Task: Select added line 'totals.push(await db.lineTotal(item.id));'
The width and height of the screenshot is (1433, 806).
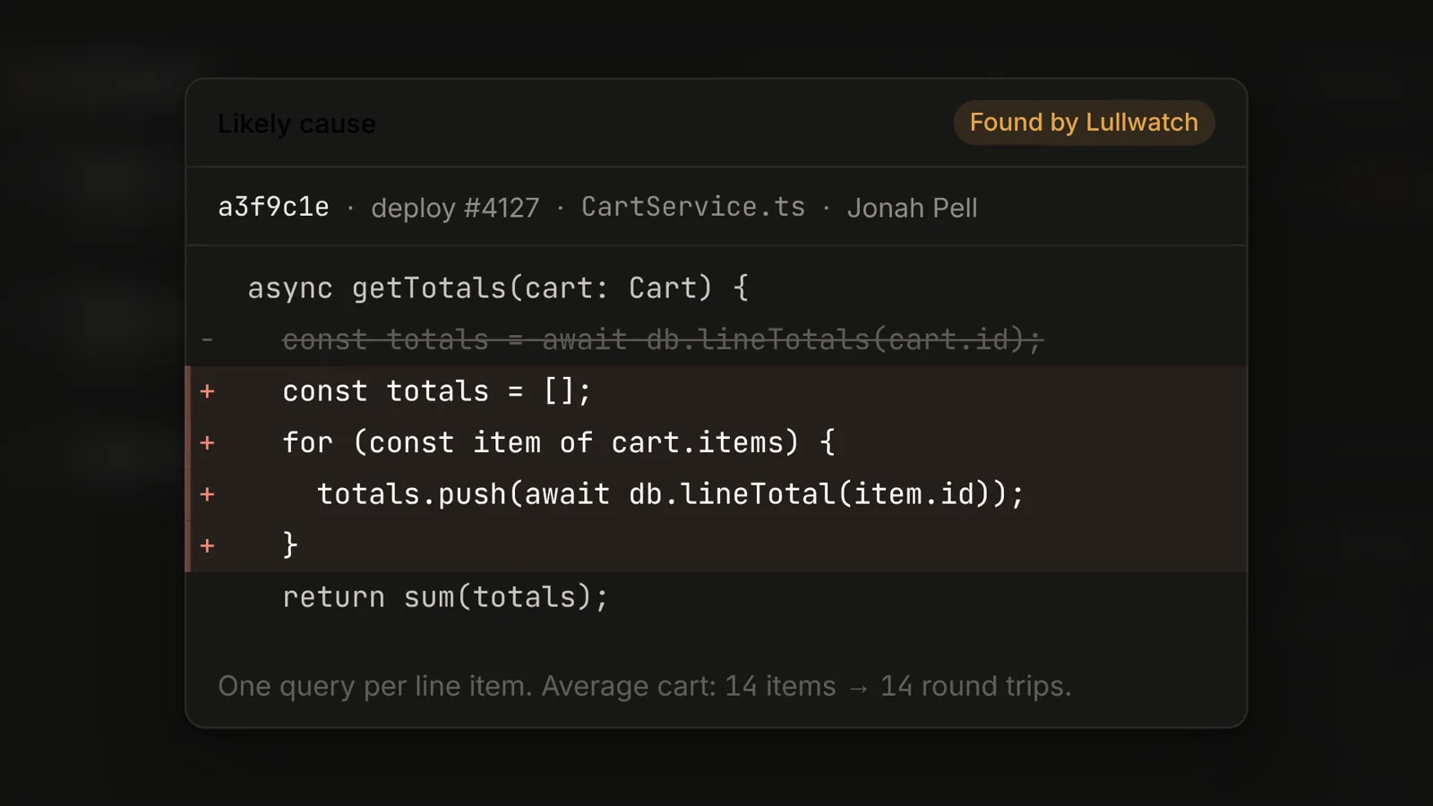Action: pos(716,494)
